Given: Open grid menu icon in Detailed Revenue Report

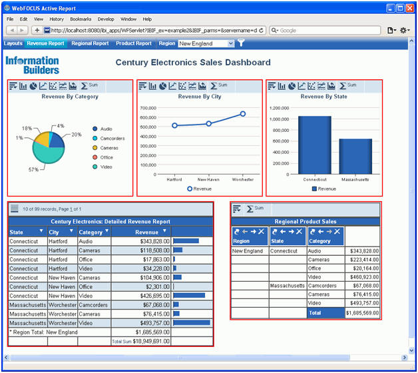Looking at the screenshot, I should click(15, 208).
